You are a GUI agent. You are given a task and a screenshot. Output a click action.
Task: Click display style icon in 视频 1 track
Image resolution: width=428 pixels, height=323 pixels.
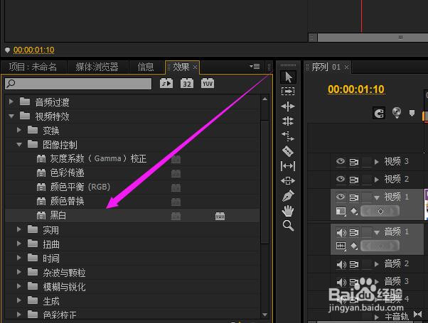pos(341,212)
